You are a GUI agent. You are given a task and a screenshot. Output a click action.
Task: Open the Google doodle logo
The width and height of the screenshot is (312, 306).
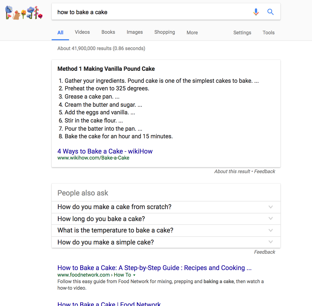tap(24, 13)
